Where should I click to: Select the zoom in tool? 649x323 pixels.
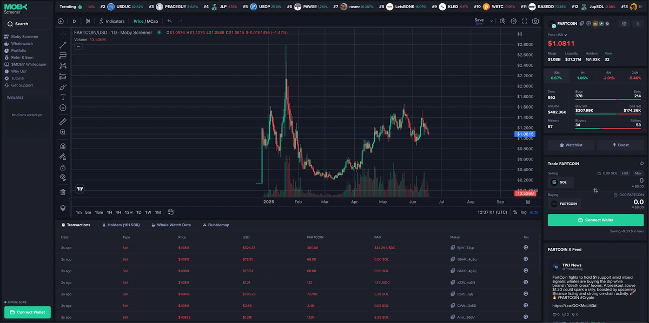[x=63, y=132]
